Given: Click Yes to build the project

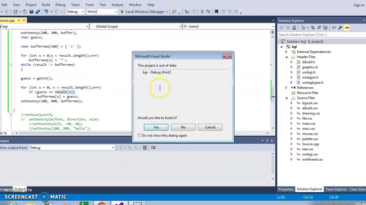Looking at the screenshot, I should coord(156,127).
